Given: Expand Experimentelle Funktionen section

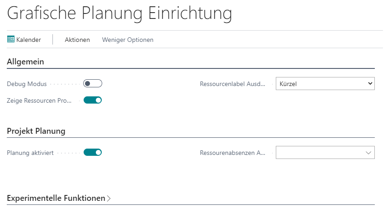Looking at the screenshot, I should 56,198.
